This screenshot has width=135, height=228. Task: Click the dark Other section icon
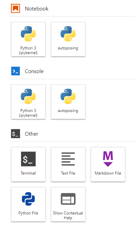[x=16, y=134]
